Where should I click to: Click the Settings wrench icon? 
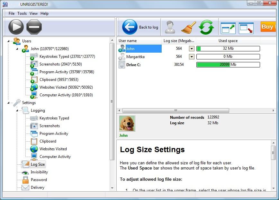point(17,103)
